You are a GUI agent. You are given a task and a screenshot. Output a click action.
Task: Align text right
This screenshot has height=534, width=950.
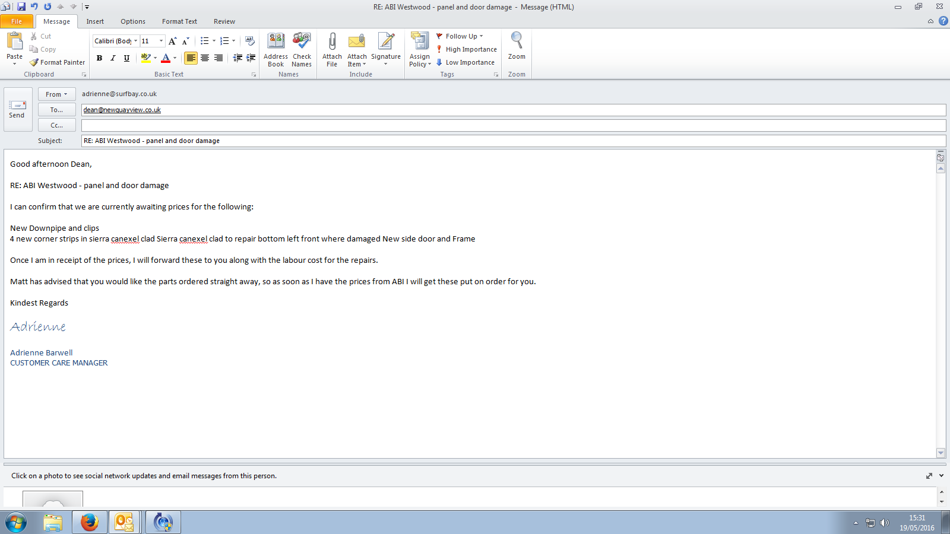[218, 58]
